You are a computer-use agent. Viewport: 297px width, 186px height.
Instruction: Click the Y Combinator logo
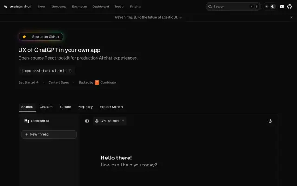pos(97,83)
